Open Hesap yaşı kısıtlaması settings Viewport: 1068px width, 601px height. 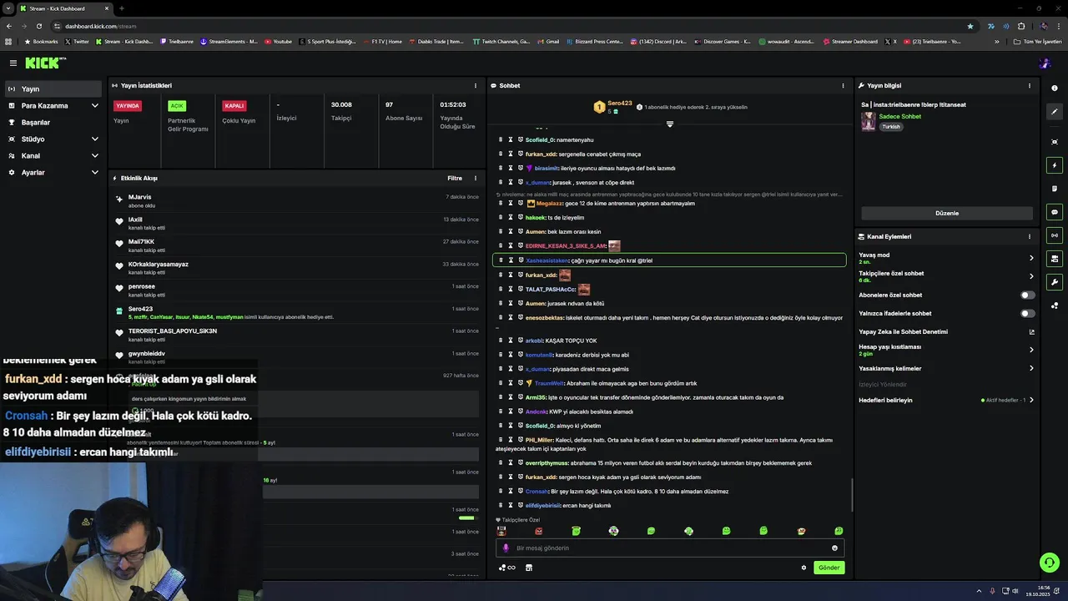[x=947, y=350]
